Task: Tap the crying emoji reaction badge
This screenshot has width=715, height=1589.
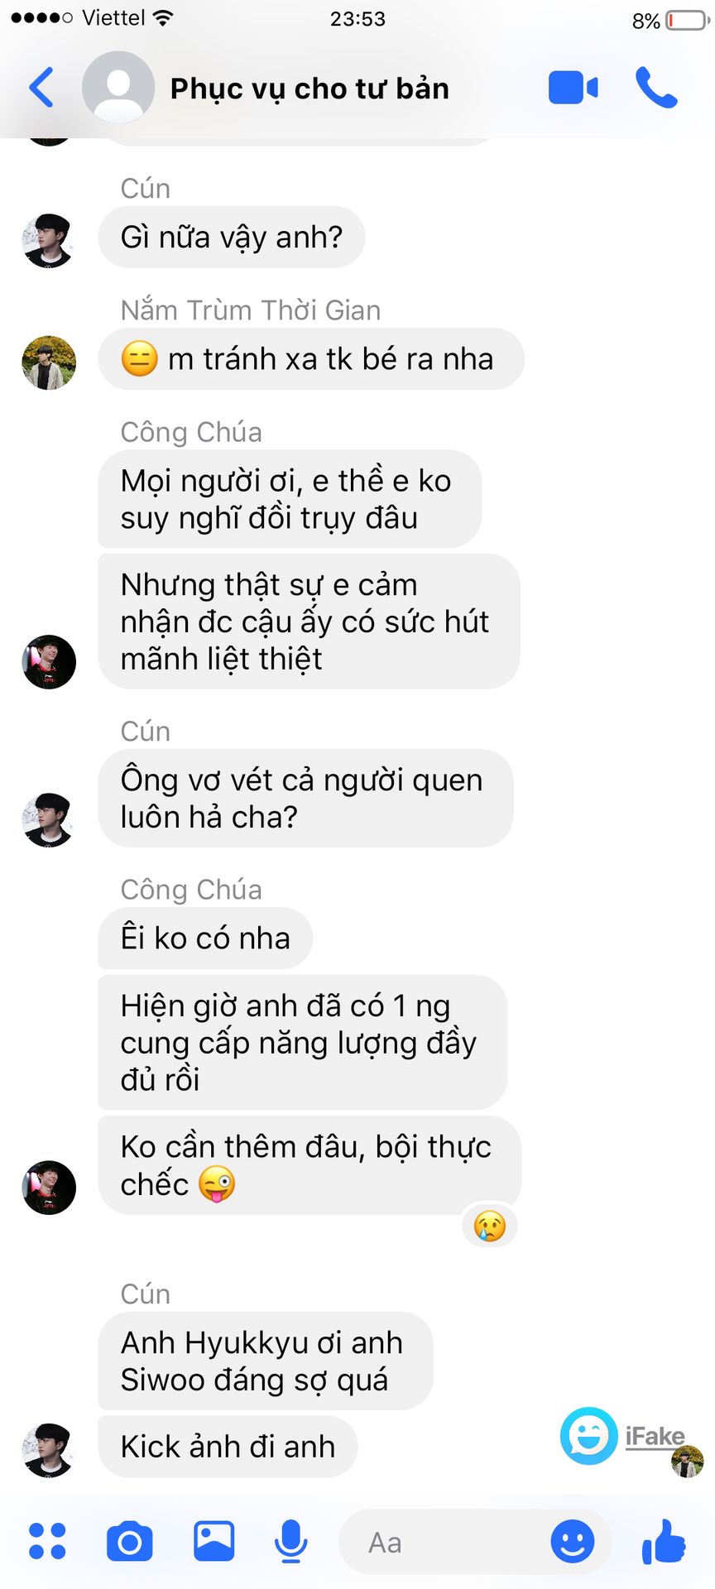Action: pos(490,1226)
